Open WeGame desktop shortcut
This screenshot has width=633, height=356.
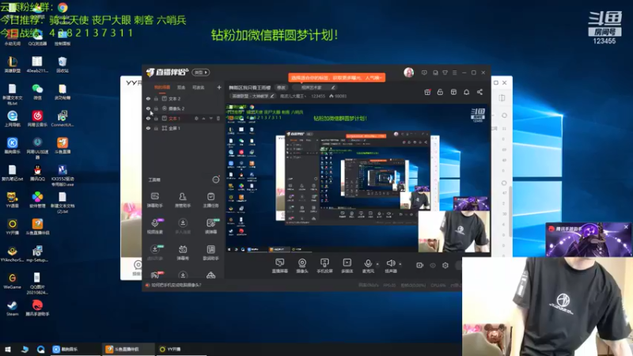[x=12, y=281]
